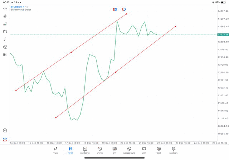Switch to the ราคา (Quotes) tab
Viewport: 229px width, 160px height.
(55, 150)
